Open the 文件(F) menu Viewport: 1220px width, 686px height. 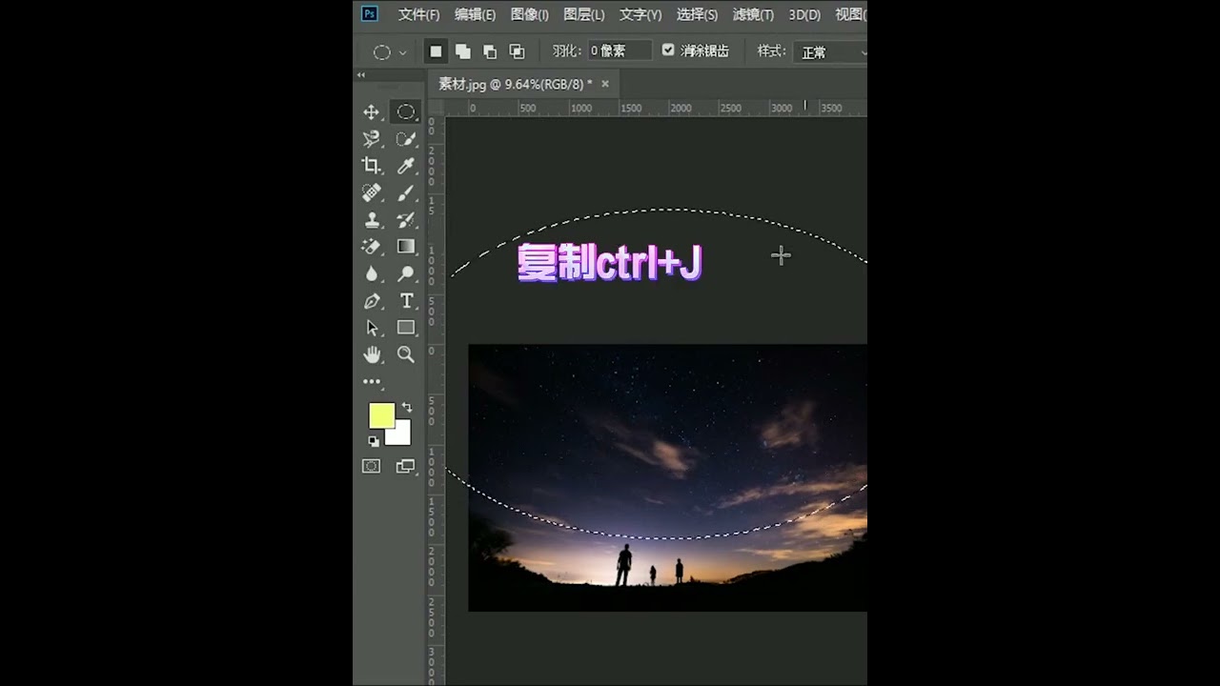pyautogui.click(x=418, y=14)
